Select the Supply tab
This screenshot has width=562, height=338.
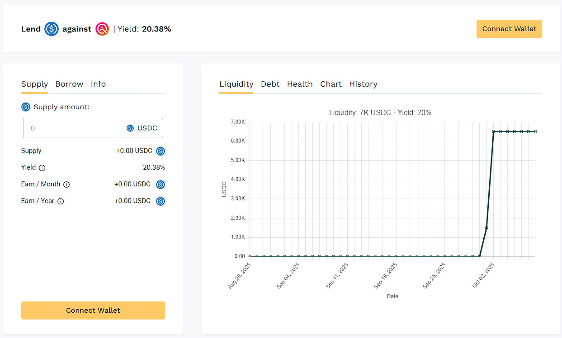tap(34, 84)
